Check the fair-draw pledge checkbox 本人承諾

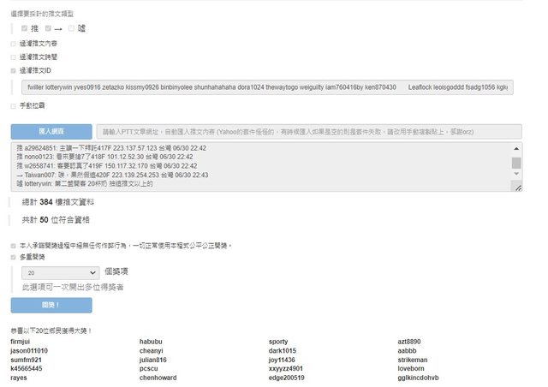[14, 245]
